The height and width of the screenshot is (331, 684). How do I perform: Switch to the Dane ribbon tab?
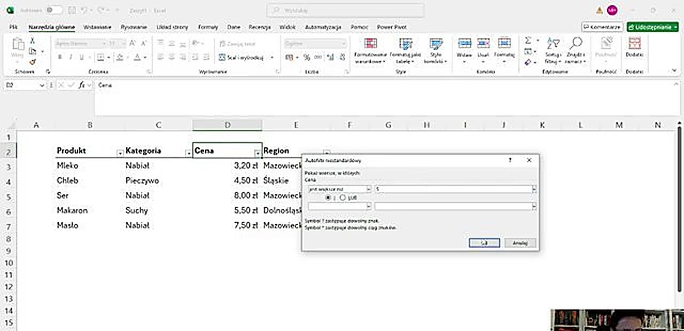(234, 27)
